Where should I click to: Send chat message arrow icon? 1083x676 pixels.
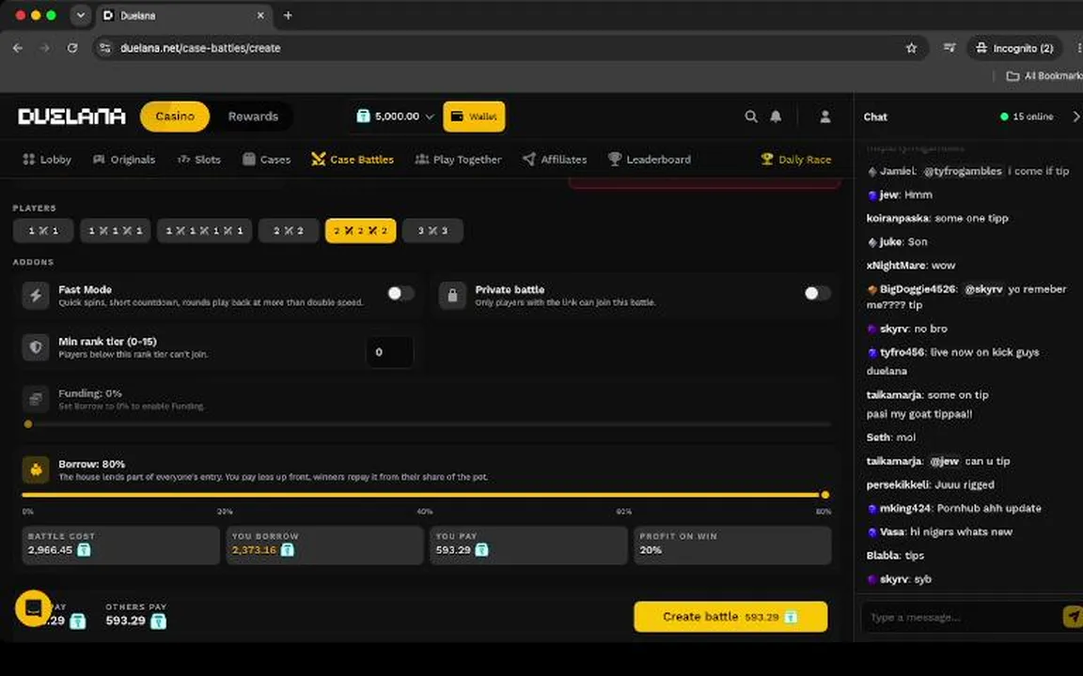1073,616
